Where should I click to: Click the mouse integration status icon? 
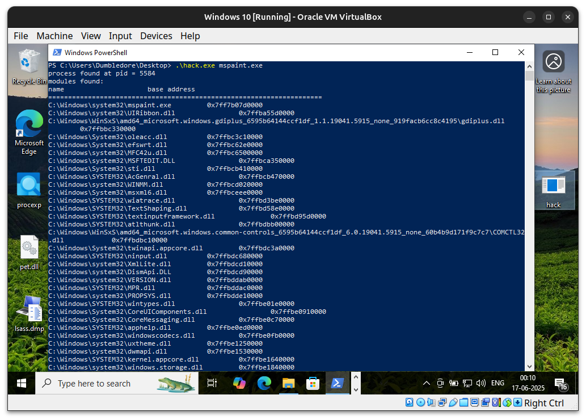coord(507,403)
